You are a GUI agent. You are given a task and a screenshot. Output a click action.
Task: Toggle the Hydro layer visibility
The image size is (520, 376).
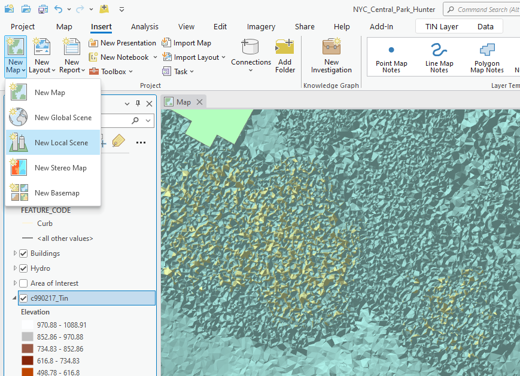tap(24, 268)
